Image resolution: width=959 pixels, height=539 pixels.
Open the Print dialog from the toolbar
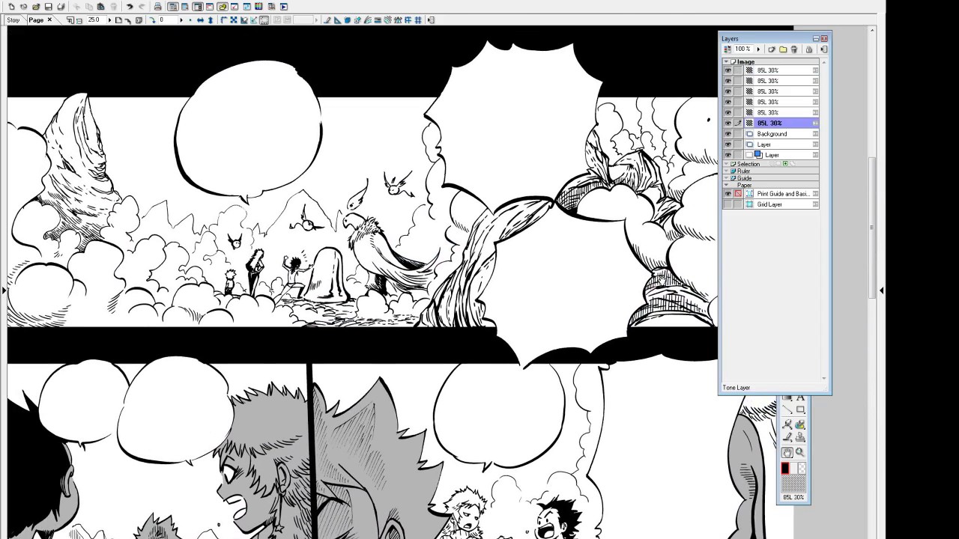click(x=158, y=7)
